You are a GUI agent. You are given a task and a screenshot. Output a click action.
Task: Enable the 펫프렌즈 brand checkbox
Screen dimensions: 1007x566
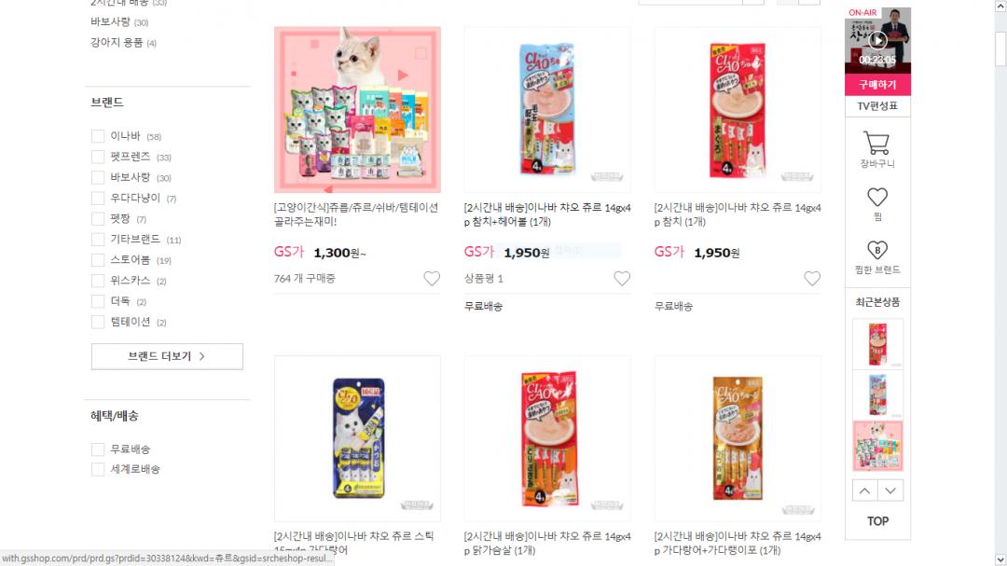tap(98, 157)
